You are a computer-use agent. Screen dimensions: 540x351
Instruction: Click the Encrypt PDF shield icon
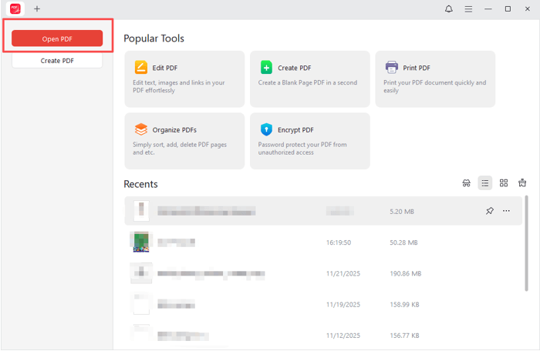pos(266,129)
